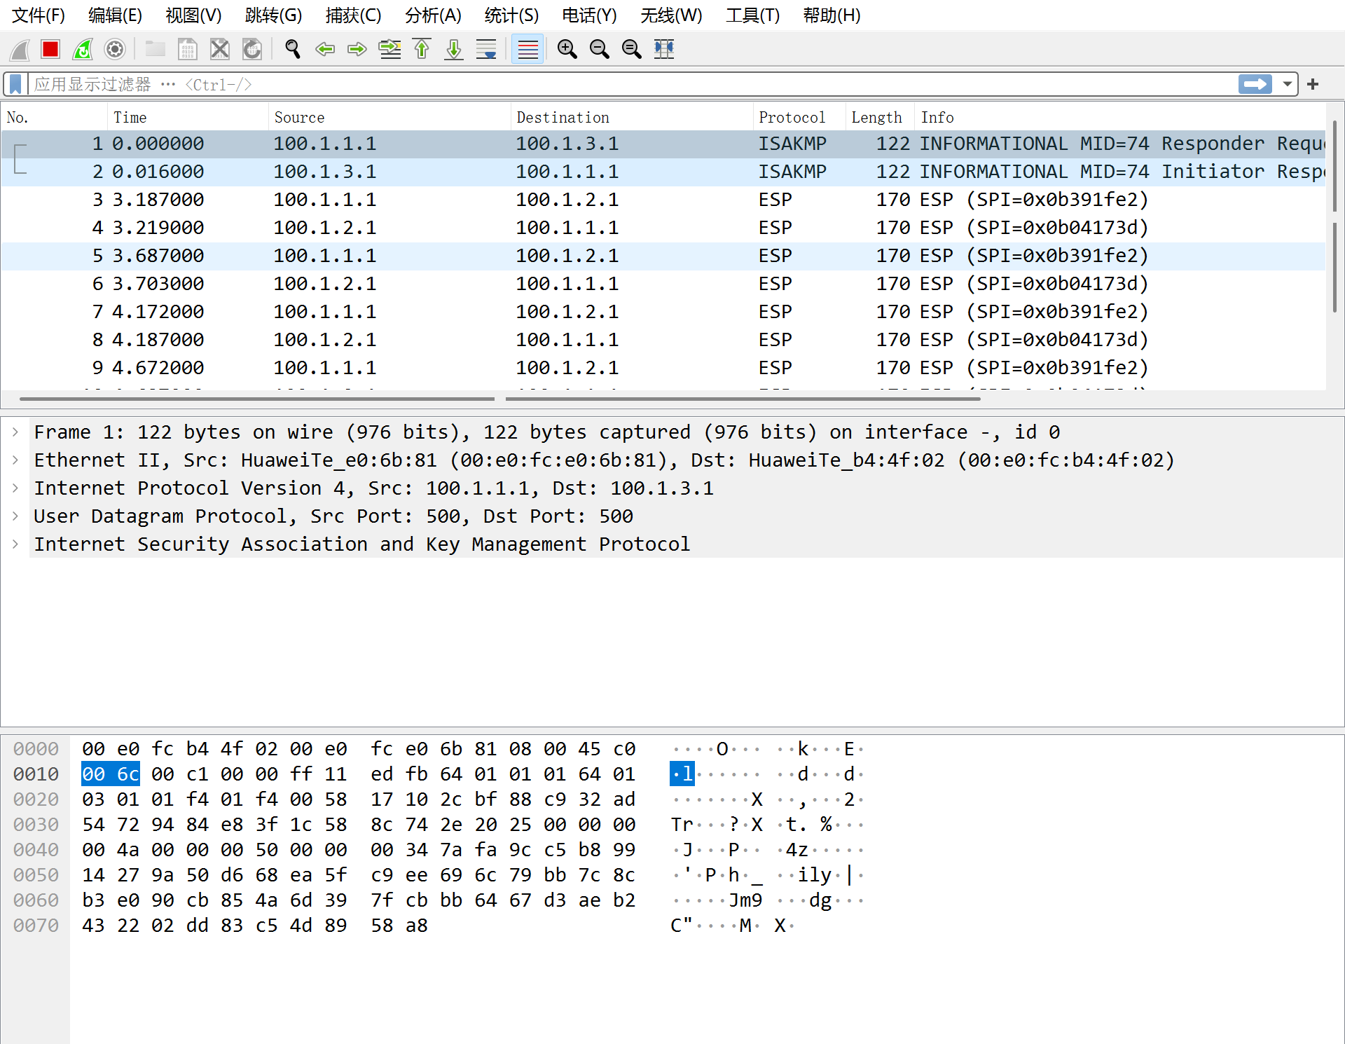
Task: Click the packet list horizontal scrollbar
Action: tap(256, 399)
